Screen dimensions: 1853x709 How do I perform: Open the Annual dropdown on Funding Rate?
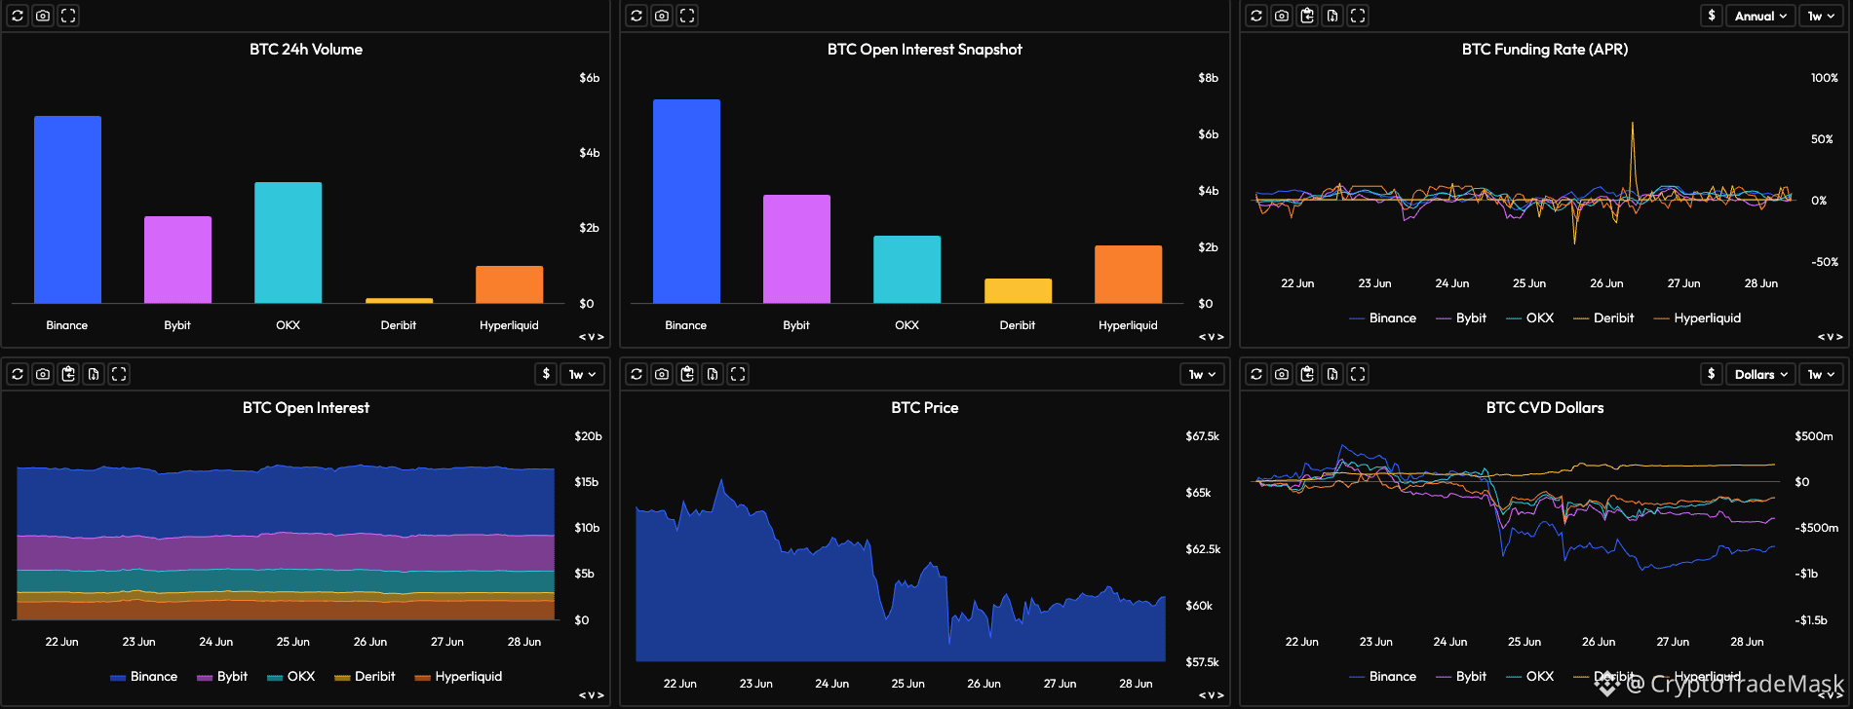point(1761,16)
